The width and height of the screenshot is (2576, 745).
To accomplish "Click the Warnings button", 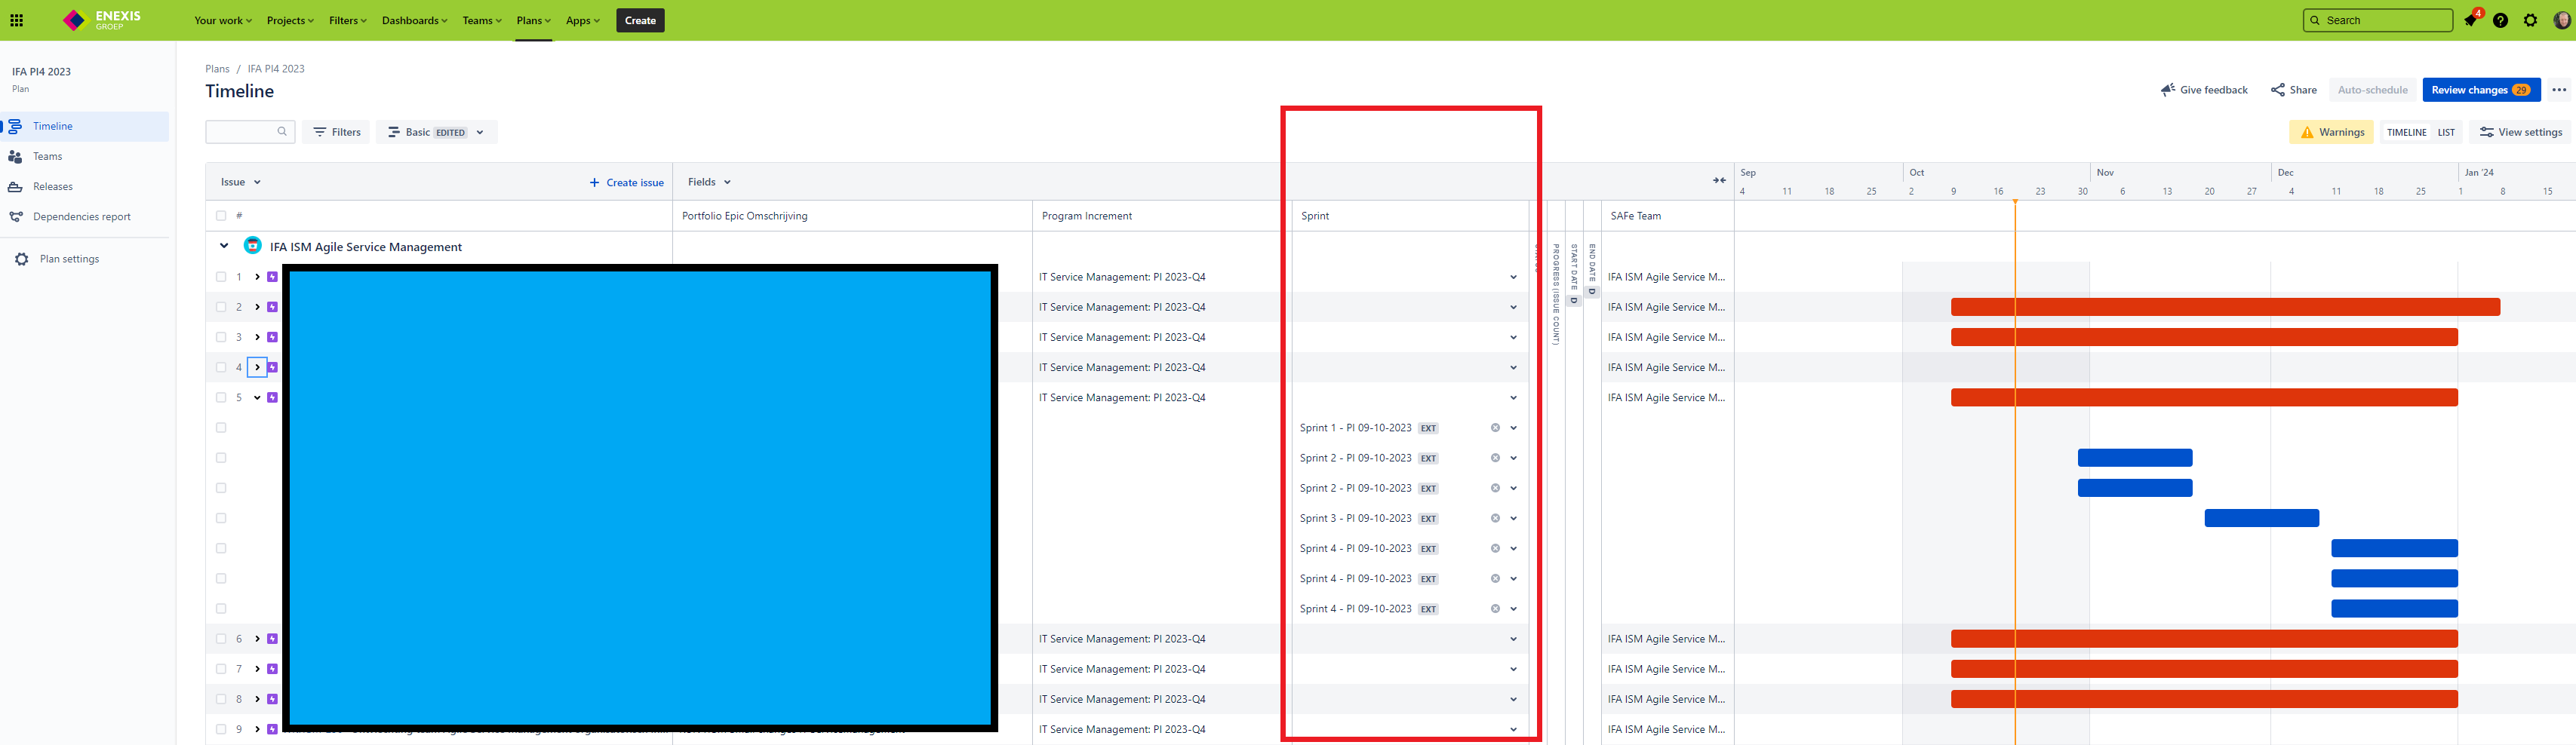I will coord(2331,132).
